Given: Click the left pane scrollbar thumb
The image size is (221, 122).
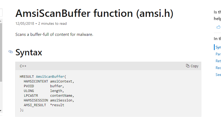Looking at the screenshot, I should (x=1, y=52).
